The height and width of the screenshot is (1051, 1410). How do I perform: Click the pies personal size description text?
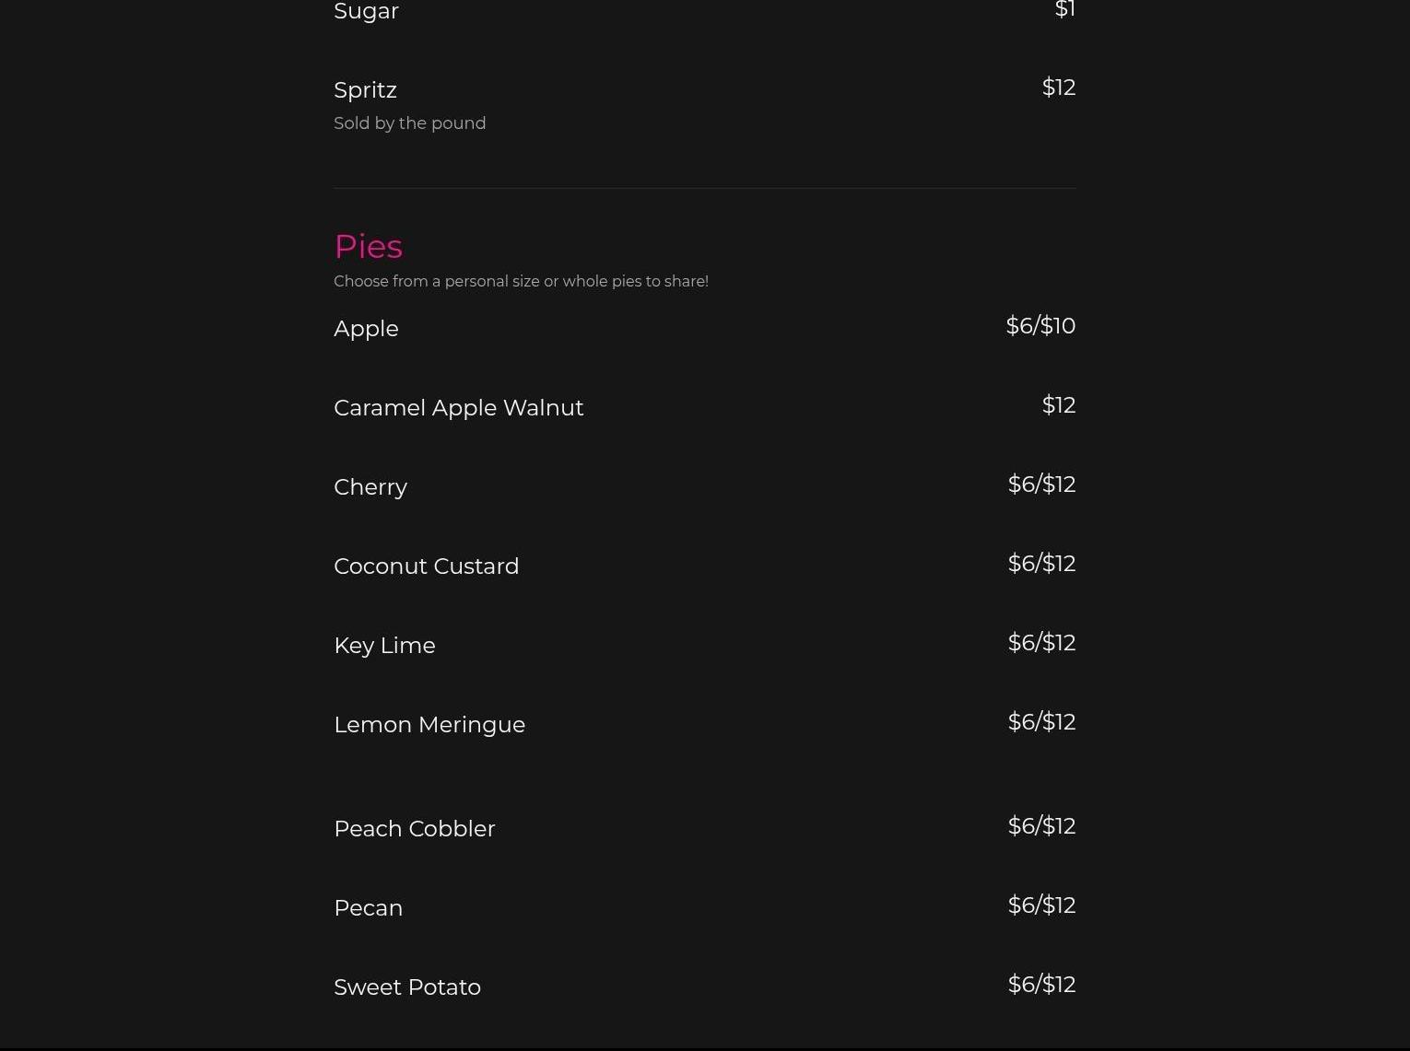[x=521, y=282]
